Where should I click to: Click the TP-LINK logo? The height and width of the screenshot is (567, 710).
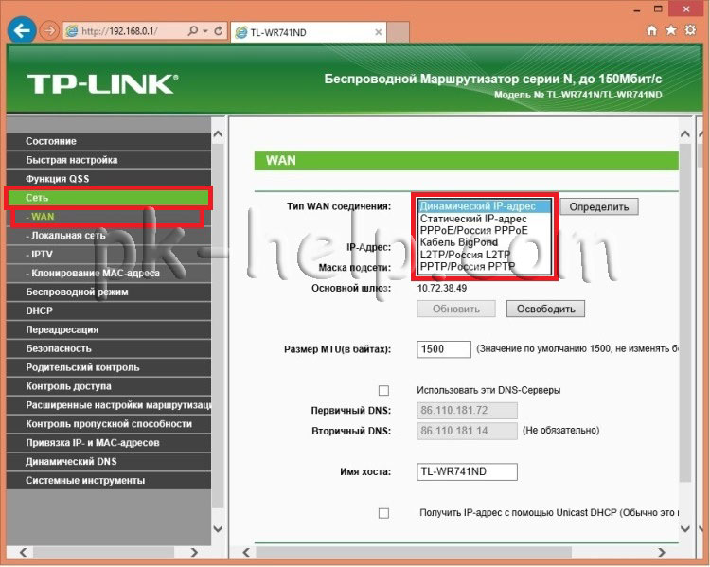point(103,84)
